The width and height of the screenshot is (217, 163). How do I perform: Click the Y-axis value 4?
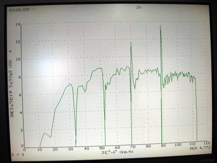pos(21,113)
